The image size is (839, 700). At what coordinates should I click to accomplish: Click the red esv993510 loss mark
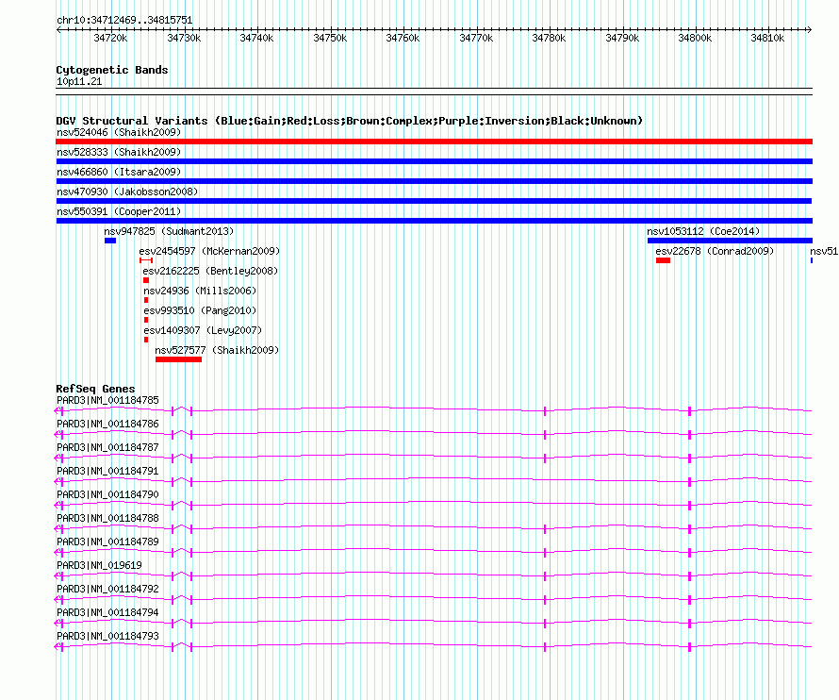click(146, 320)
